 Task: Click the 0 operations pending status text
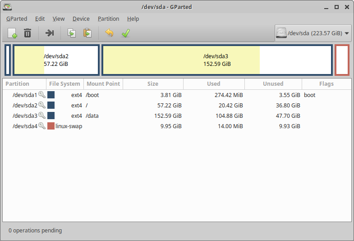tap(35, 230)
